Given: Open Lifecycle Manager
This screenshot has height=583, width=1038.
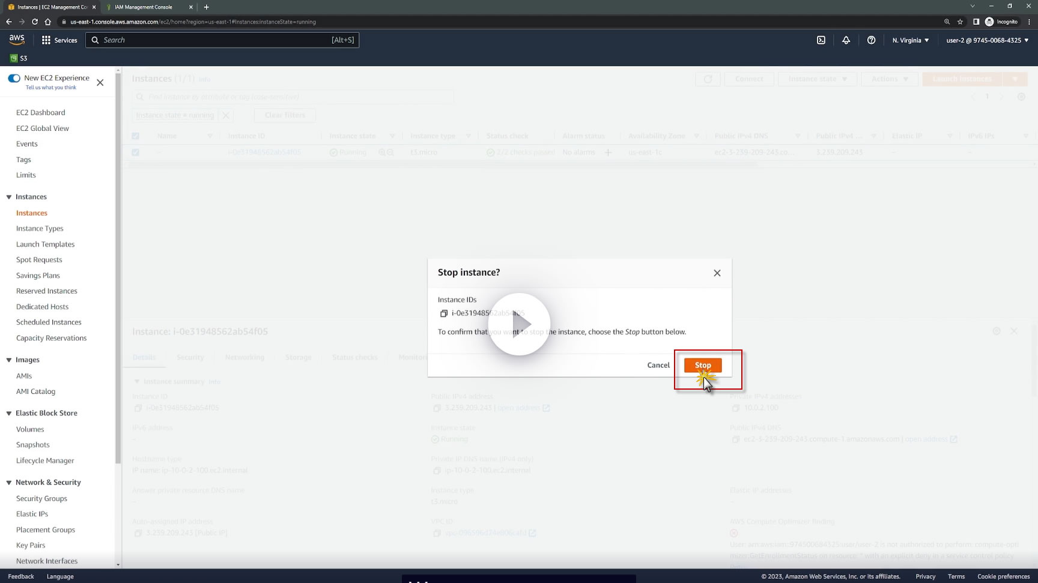Looking at the screenshot, I should pyautogui.click(x=45, y=461).
